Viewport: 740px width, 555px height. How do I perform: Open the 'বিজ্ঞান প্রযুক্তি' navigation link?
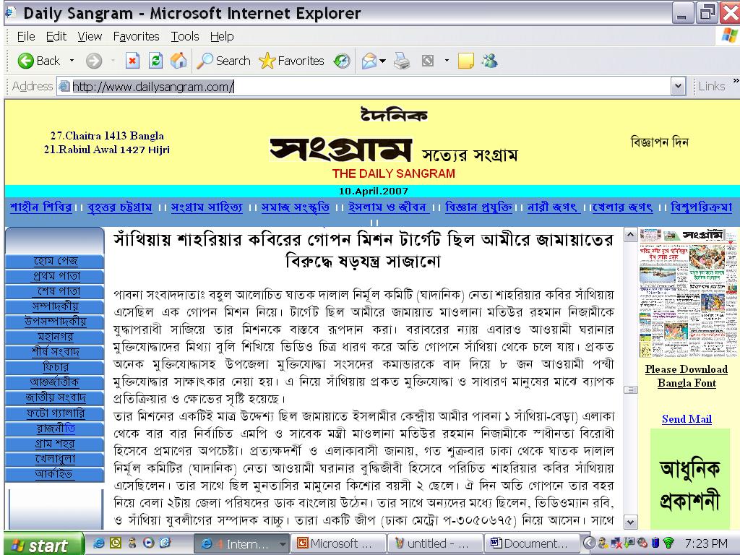(478, 207)
